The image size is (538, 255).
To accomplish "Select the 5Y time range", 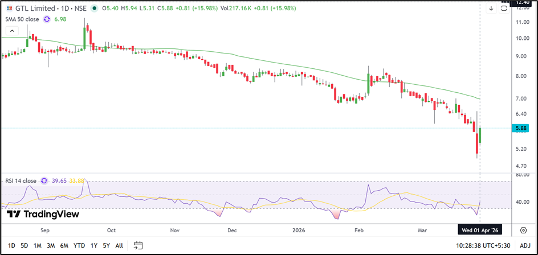I will [x=106, y=245].
